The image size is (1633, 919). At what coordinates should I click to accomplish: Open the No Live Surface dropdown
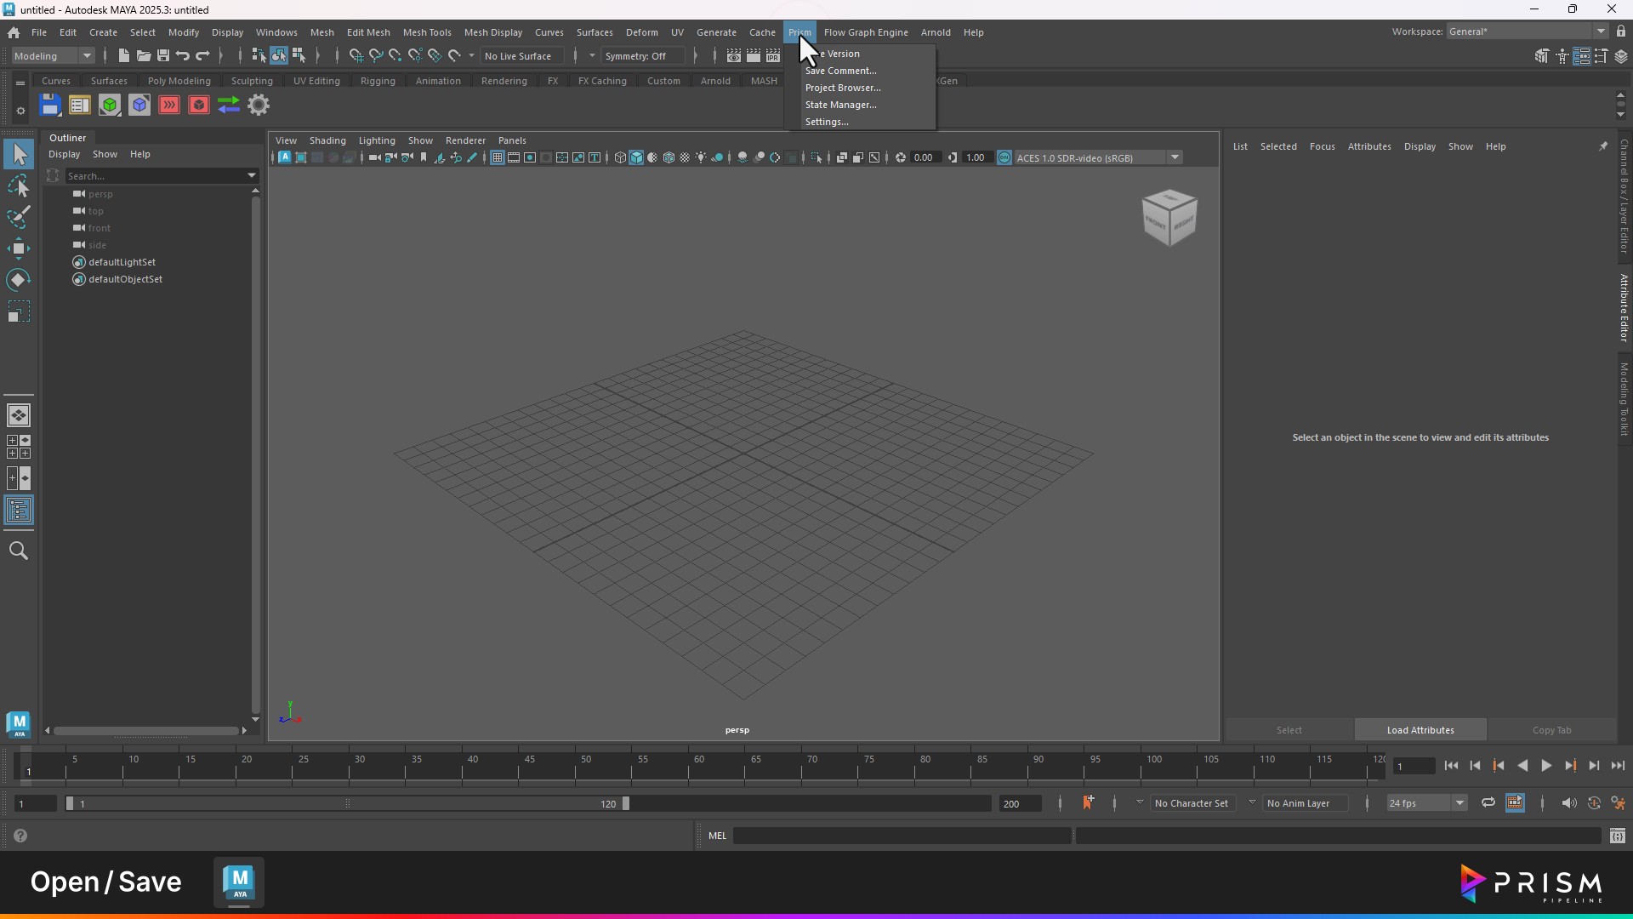click(521, 56)
